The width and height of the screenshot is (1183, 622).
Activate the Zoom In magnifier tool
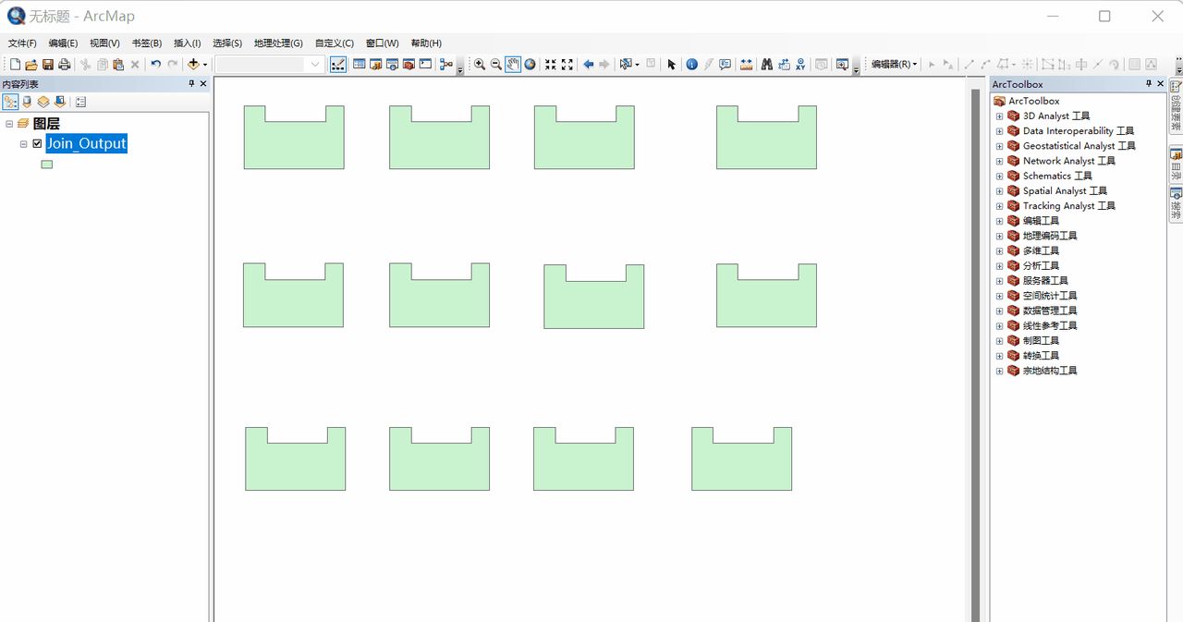coord(480,65)
